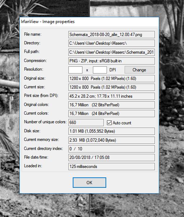Click the Full path field
The width and height of the screenshot is (184, 217).
click(112, 52)
